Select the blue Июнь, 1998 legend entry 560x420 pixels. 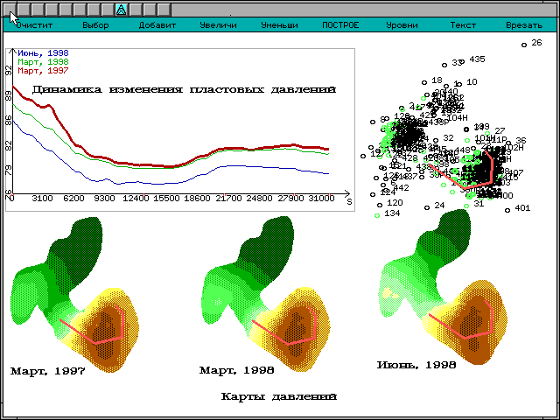point(42,54)
